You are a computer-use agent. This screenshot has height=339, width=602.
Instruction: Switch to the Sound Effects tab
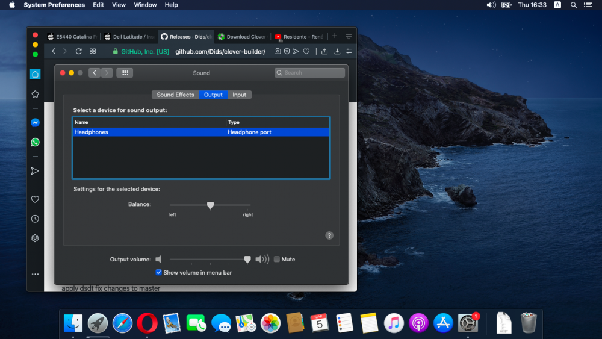[175, 95]
